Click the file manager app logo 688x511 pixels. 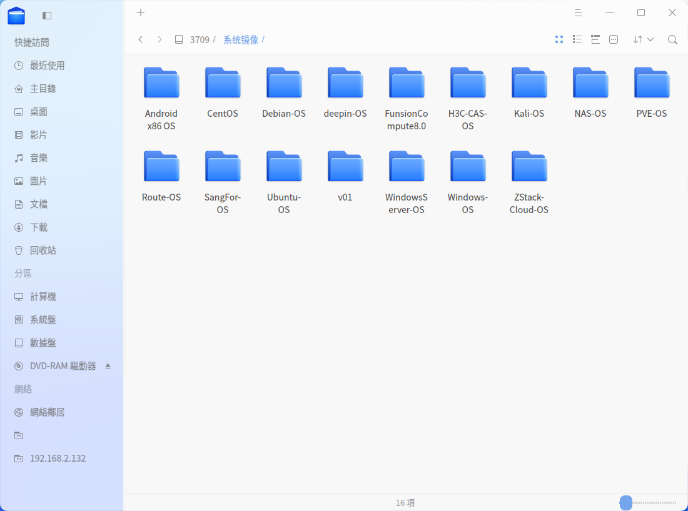(x=16, y=16)
